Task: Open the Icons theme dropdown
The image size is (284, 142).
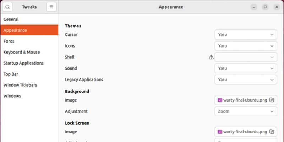Action: tap(246, 46)
